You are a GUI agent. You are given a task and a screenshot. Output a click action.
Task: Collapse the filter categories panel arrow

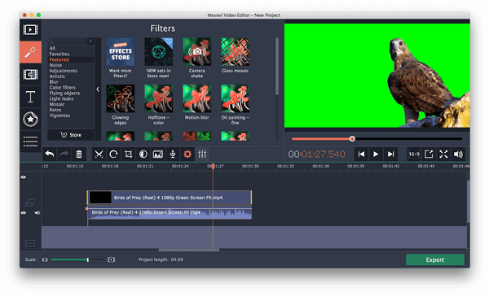(x=98, y=89)
